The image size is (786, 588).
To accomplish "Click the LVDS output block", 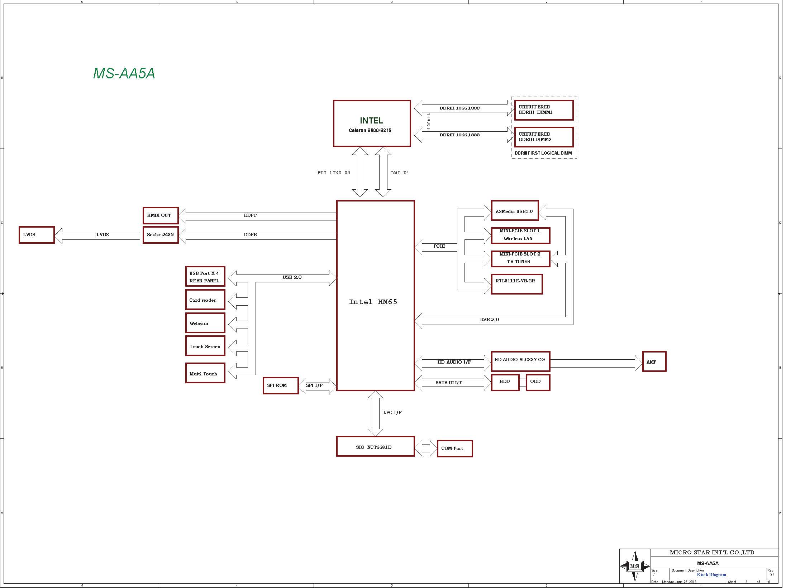I will pos(37,235).
